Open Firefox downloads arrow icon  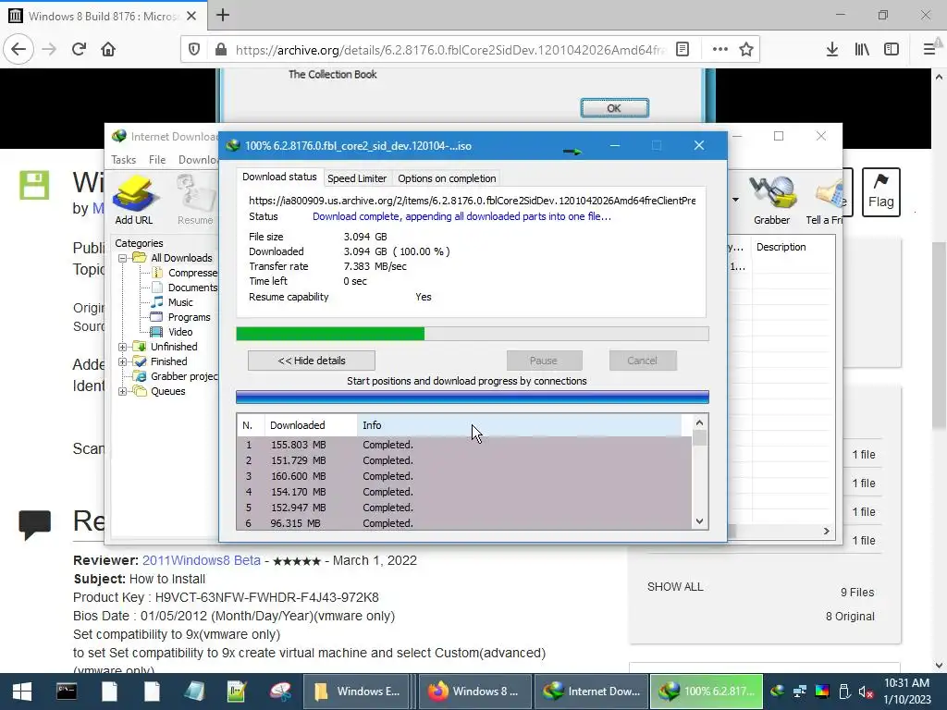click(x=831, y=49)
